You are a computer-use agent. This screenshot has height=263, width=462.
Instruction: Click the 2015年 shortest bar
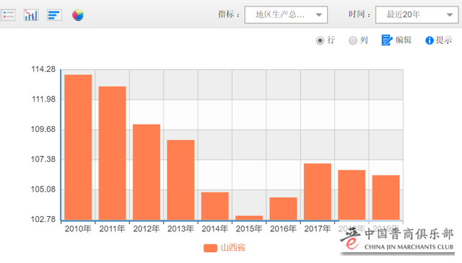(249, 218)
